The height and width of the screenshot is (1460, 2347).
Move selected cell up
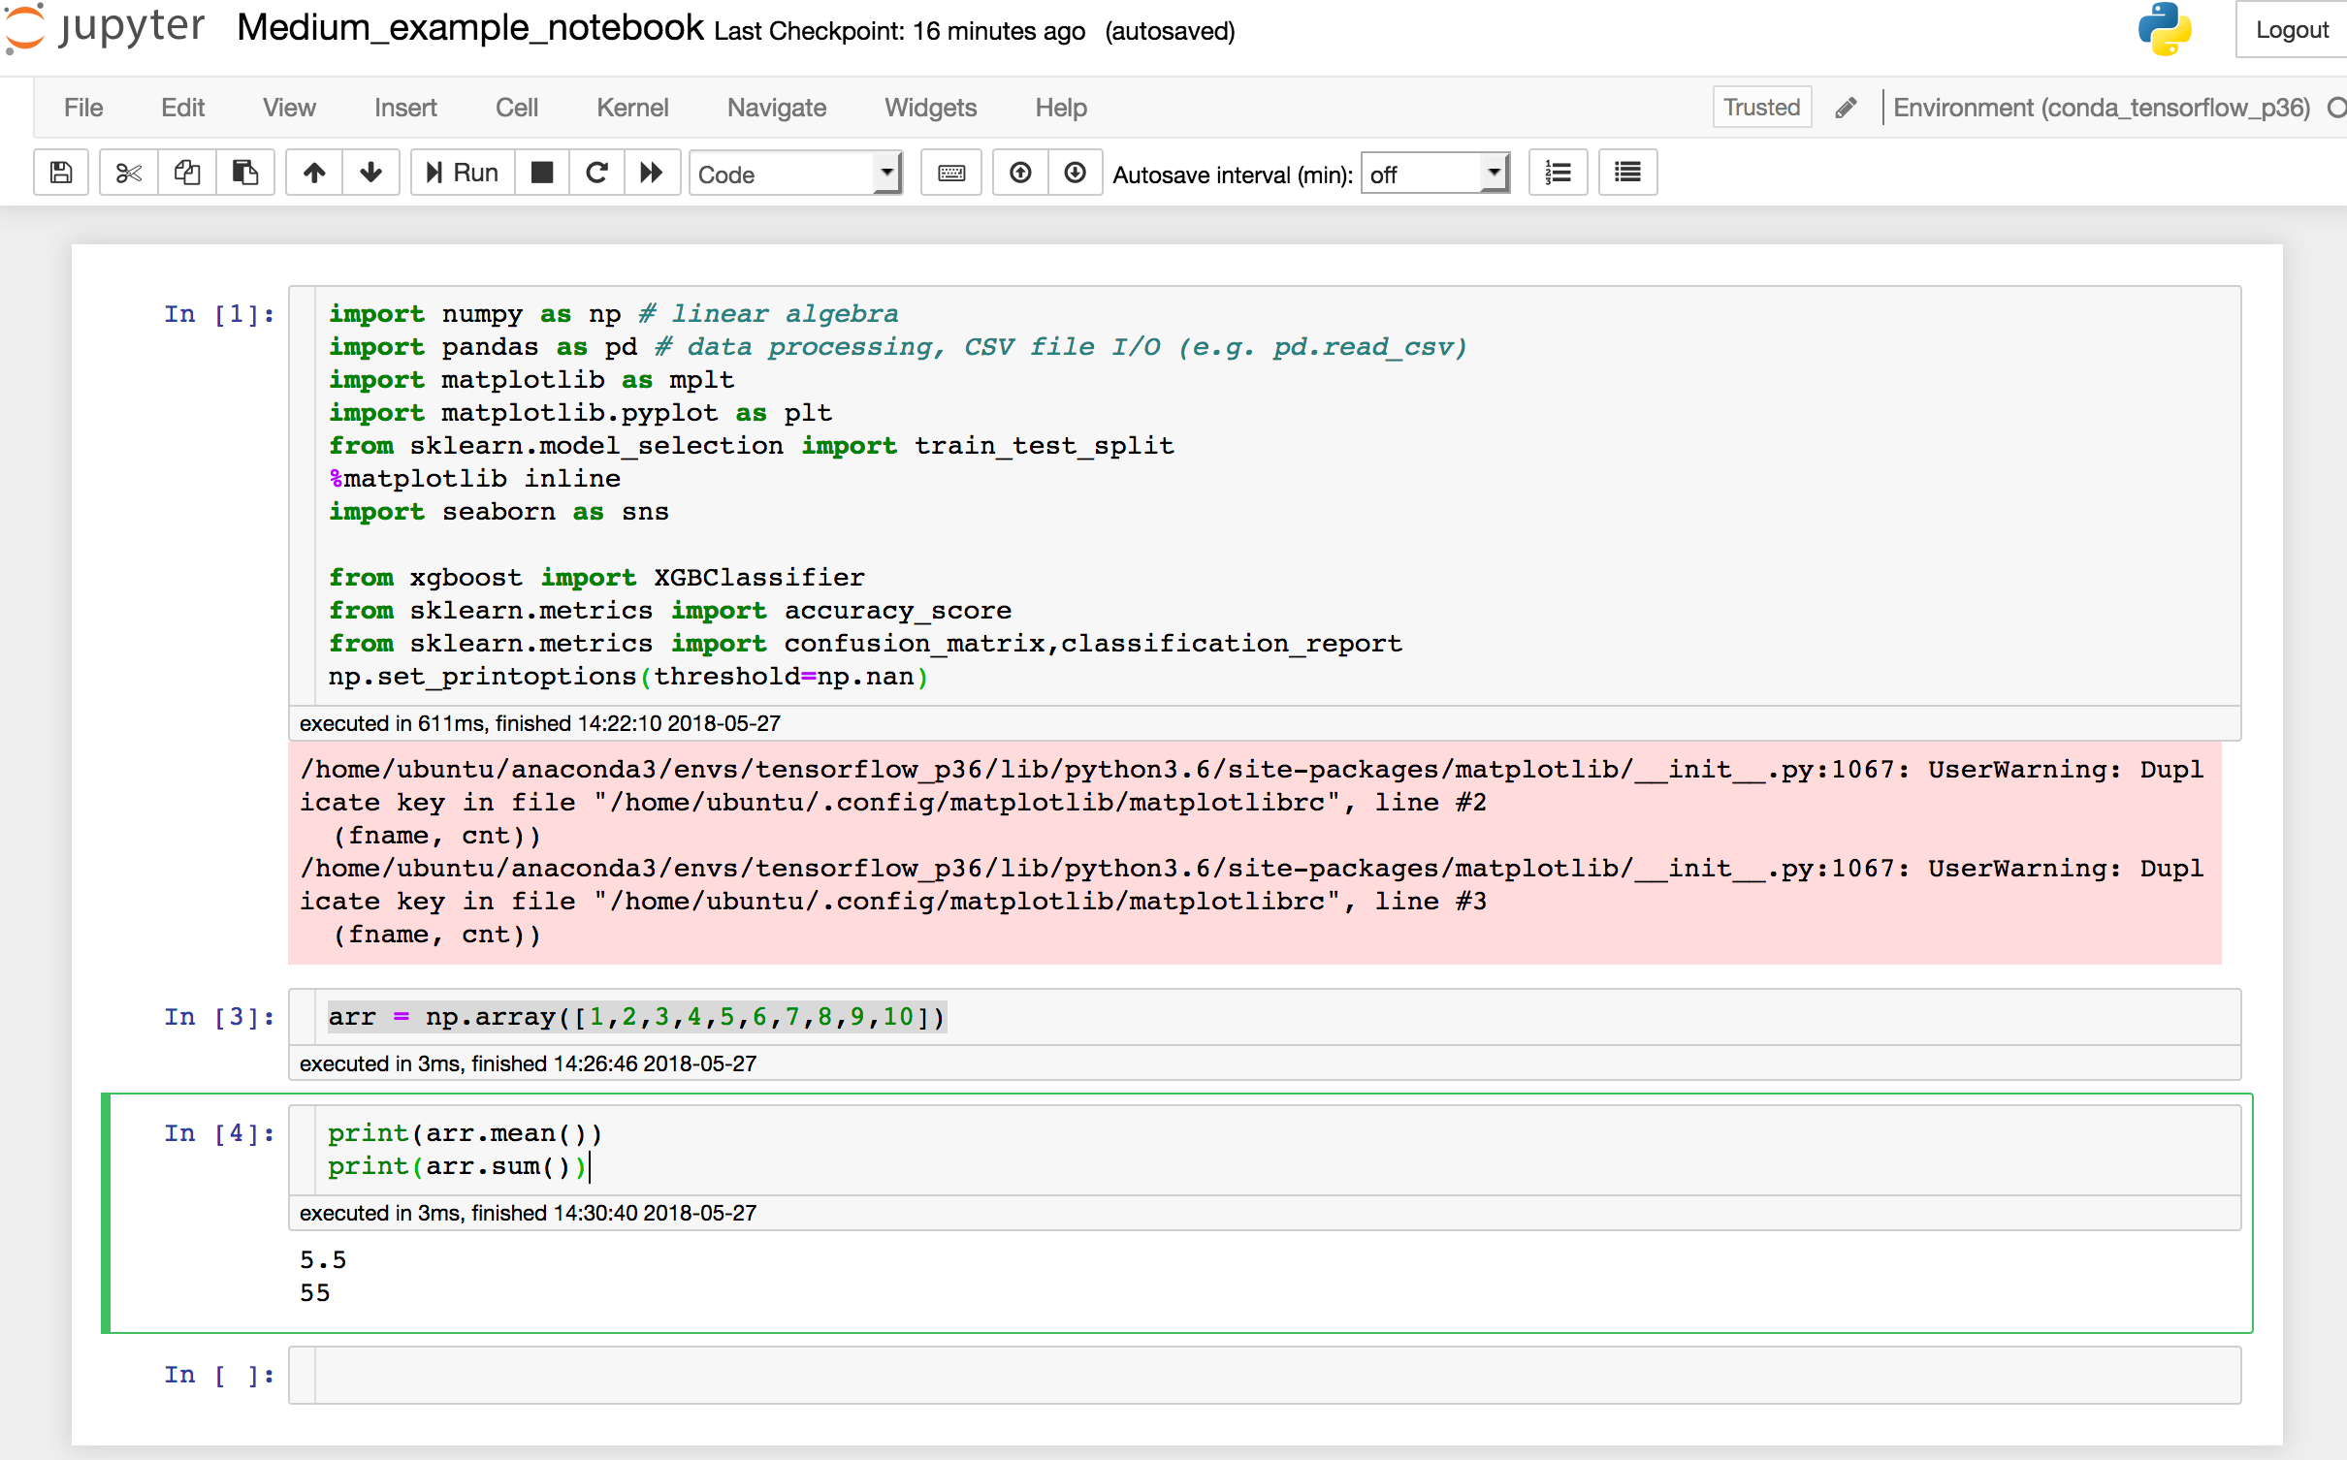click(x=313, y=172)
